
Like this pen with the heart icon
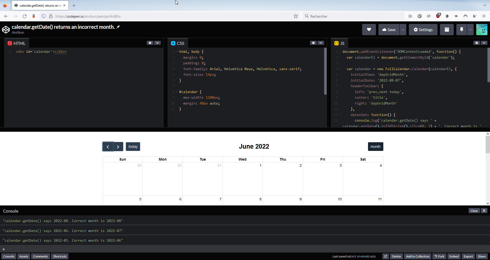pyautogui.click(x=369, y=30)
